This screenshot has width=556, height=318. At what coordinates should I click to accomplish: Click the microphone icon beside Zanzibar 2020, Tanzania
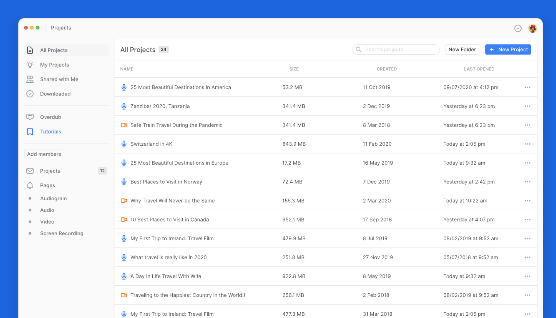click(124, 106)
